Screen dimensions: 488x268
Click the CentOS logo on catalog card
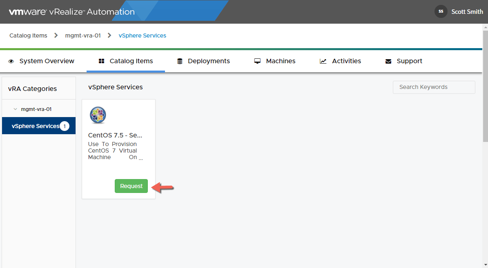pos(98,115)
